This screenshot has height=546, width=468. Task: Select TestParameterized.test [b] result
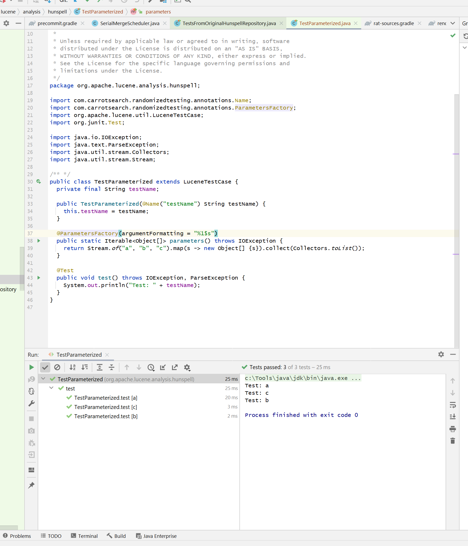[106, 416]
